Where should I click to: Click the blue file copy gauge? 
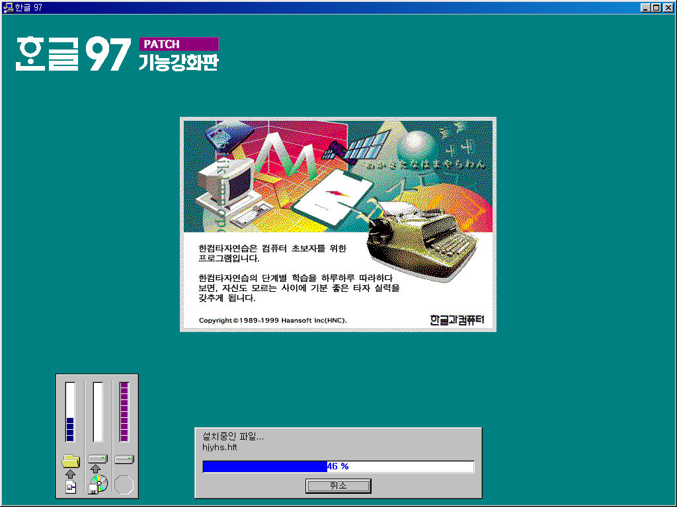coord(70,412)
